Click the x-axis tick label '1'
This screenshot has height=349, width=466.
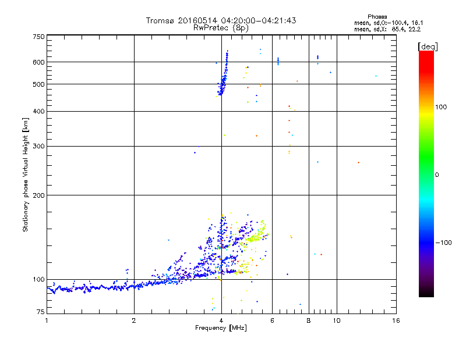point(47,320)
